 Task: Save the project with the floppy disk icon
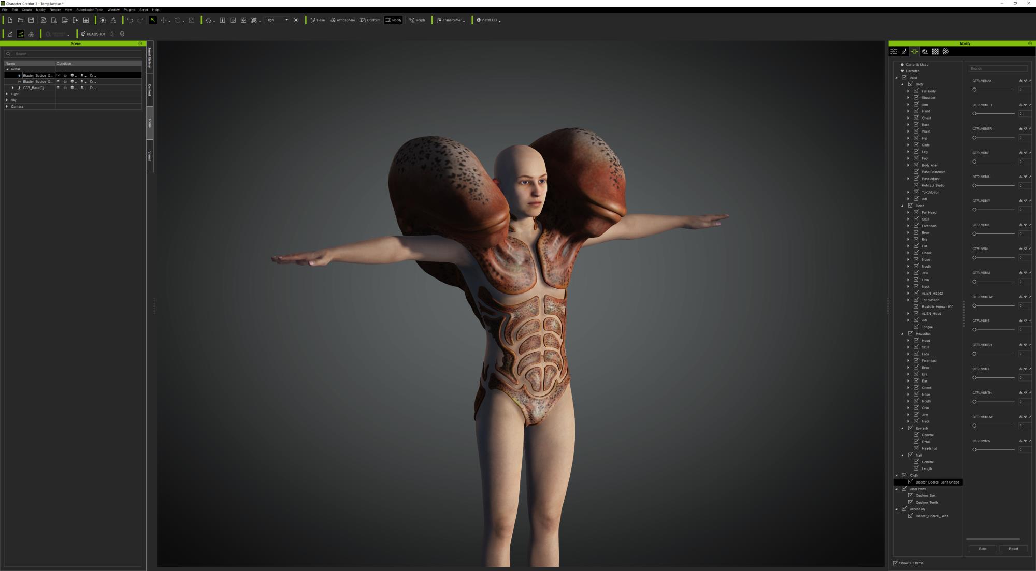point(31,20)
